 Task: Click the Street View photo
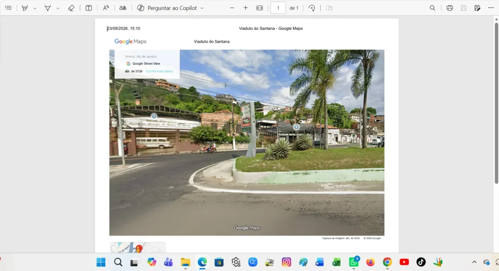[247, 143]
